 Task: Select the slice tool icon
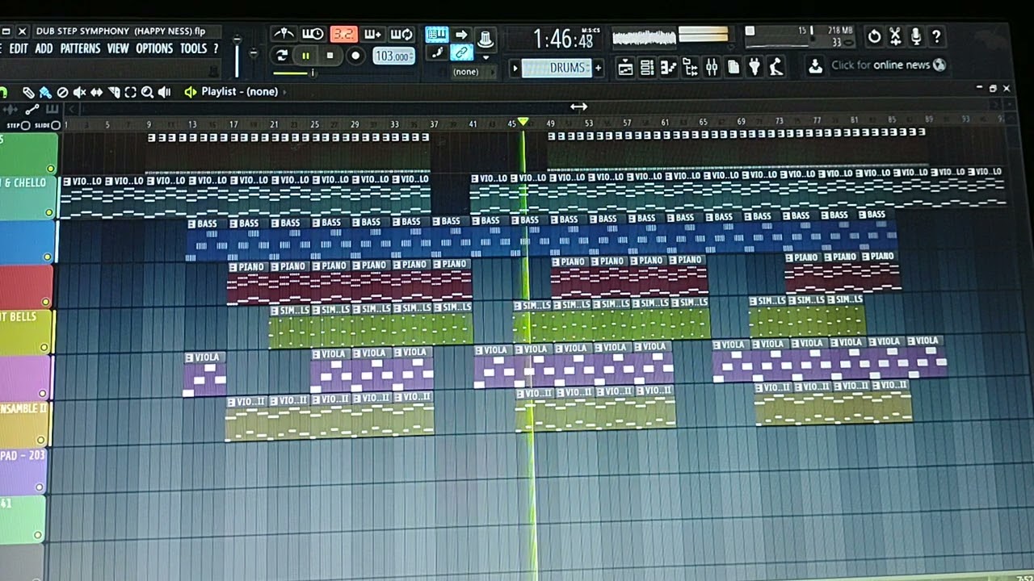click(x=114, y=93)
